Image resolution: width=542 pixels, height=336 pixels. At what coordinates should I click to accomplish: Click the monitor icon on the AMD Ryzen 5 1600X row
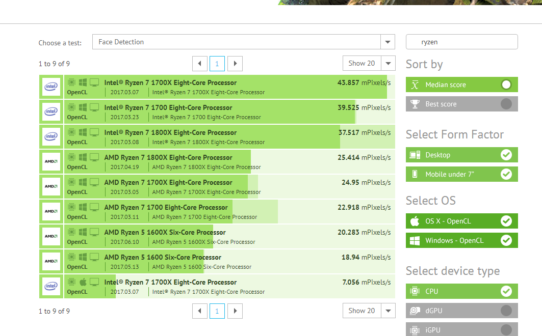pyautogui.click(x=94, y=232)
